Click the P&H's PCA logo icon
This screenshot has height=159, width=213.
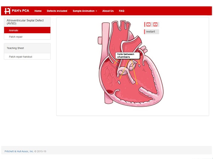tap(7, 11)
